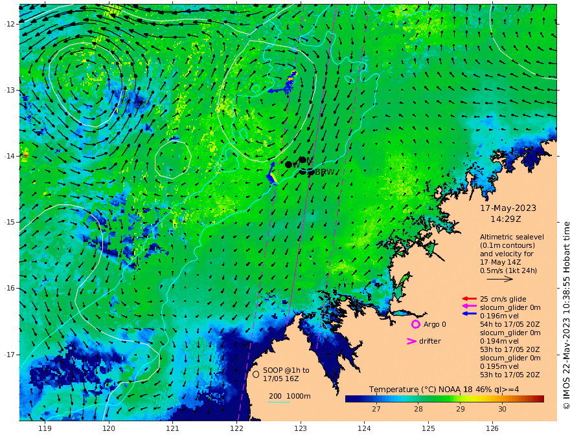This screenshot has width=570, height=440.
Task: Click the IMOS copyright timestamp text
Action: click(565, 316)
